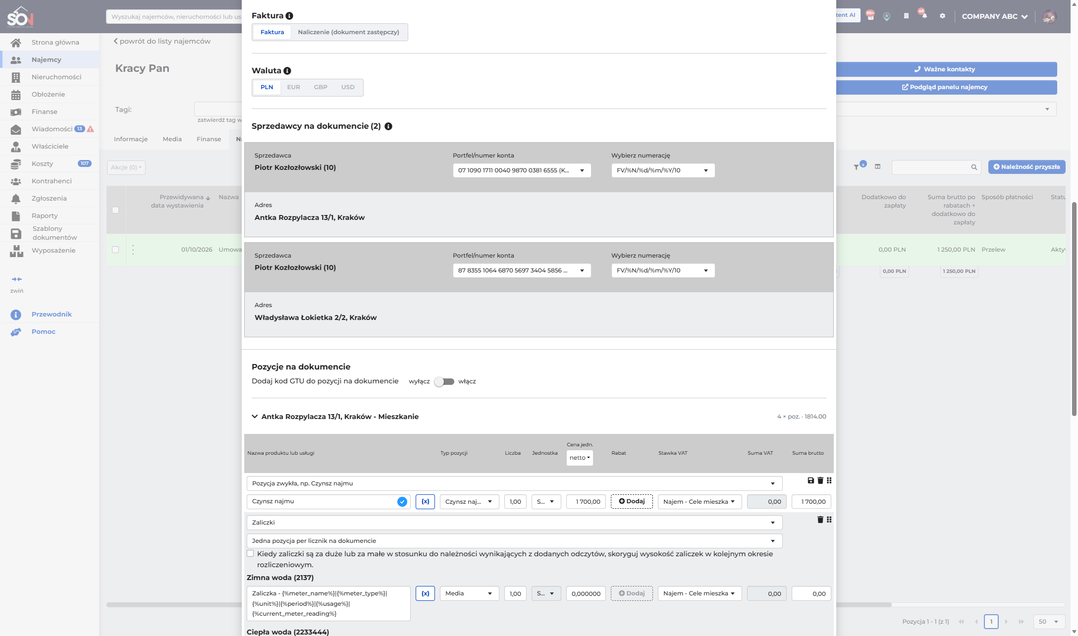Click powrót do listy najemców link
This screenshot has height=636, width=1078.
(x=162, y=41)
